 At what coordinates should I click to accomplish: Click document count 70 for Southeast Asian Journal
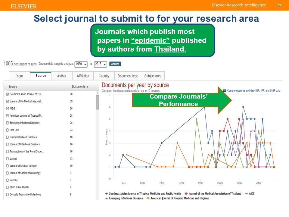tap(71, 94)
